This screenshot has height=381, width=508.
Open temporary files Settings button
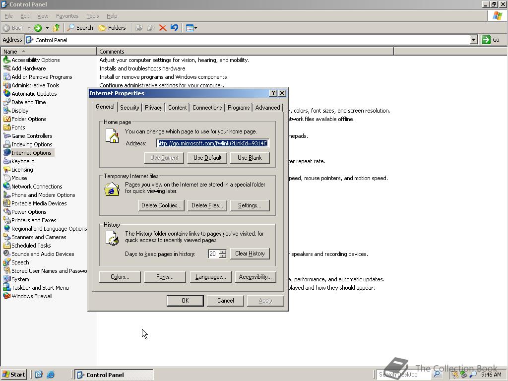(x=250, y=205)
